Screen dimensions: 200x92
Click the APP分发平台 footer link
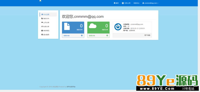coord(71,87)
